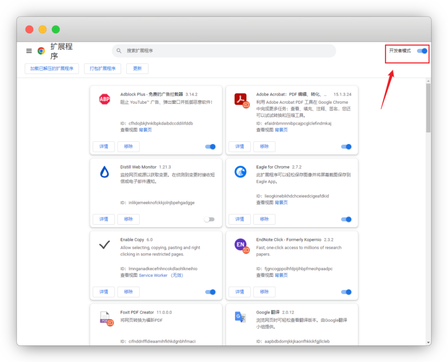Open 详情 for Adobe Acrobat
This screenshot has width=448, height=362.
pyautogui.click(x=240, y=147)
